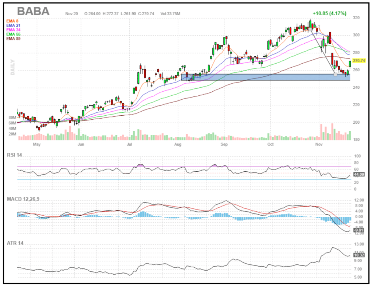The image size is (373, 287).
Task: Select the blue shaded support zone rectangle
Action: coord(266,77)
